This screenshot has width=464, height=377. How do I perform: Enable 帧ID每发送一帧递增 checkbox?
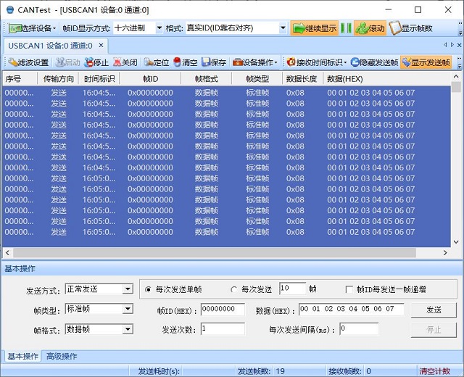[349, 289]
